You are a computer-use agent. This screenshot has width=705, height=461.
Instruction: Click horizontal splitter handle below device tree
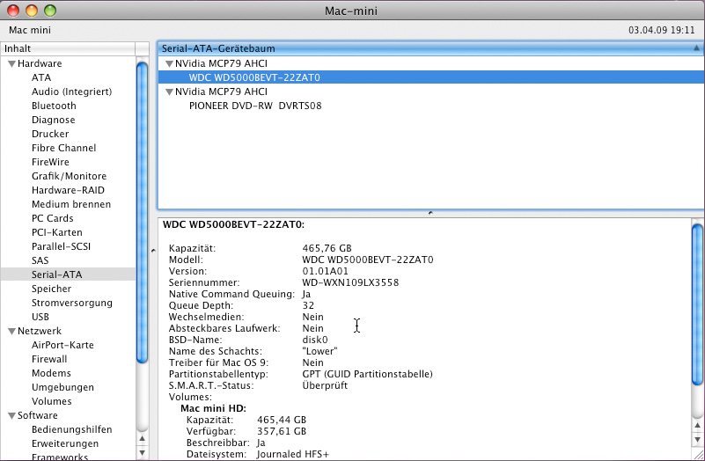coord(430,213)
